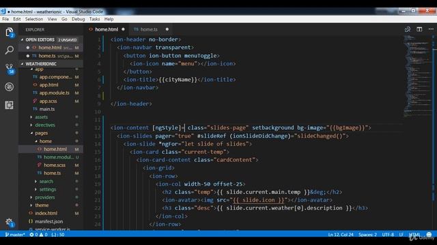Click UTF-8 encoding in status bar
The height and width of the screenshot is (245, 437).
point(388,235)
